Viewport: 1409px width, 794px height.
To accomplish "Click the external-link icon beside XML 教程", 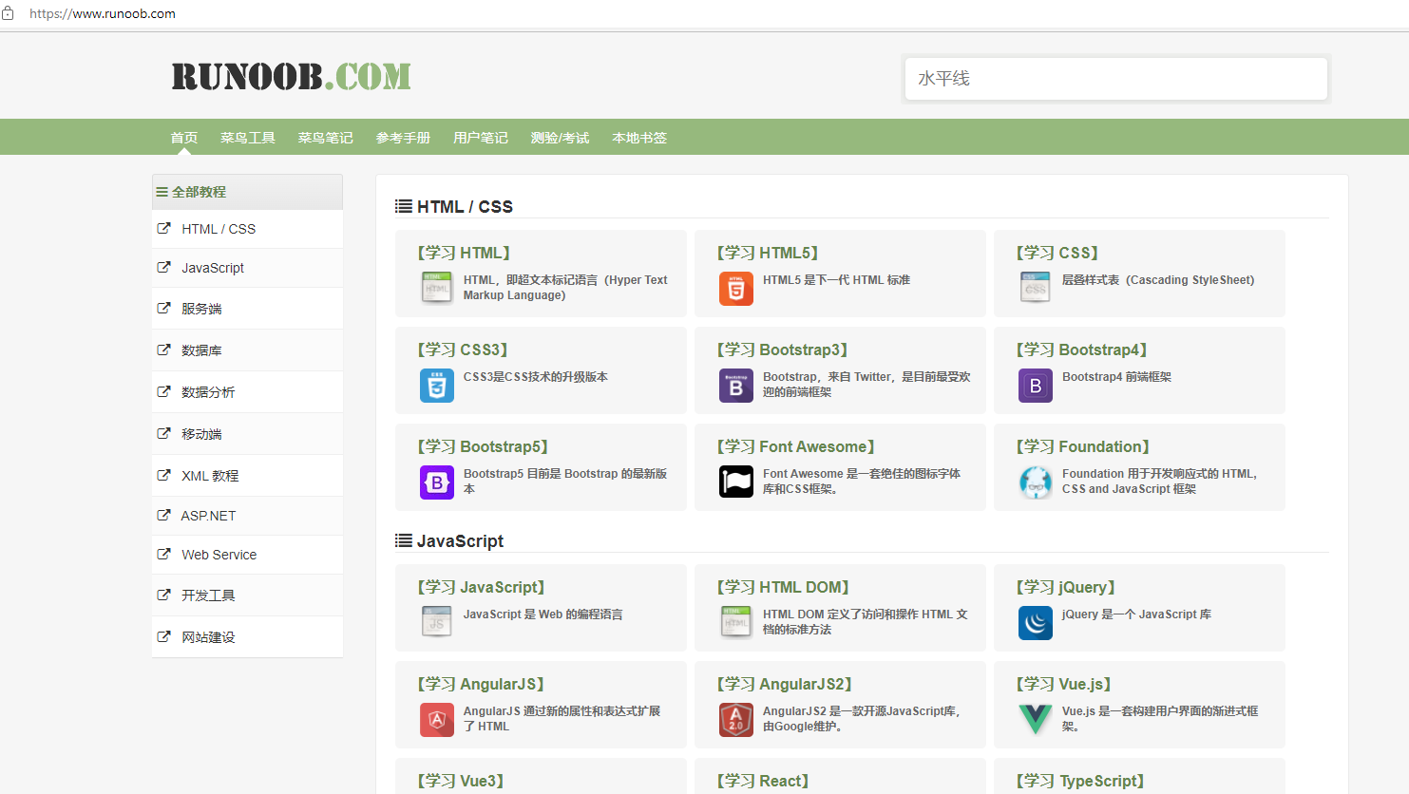I will [x=163, y=475].
